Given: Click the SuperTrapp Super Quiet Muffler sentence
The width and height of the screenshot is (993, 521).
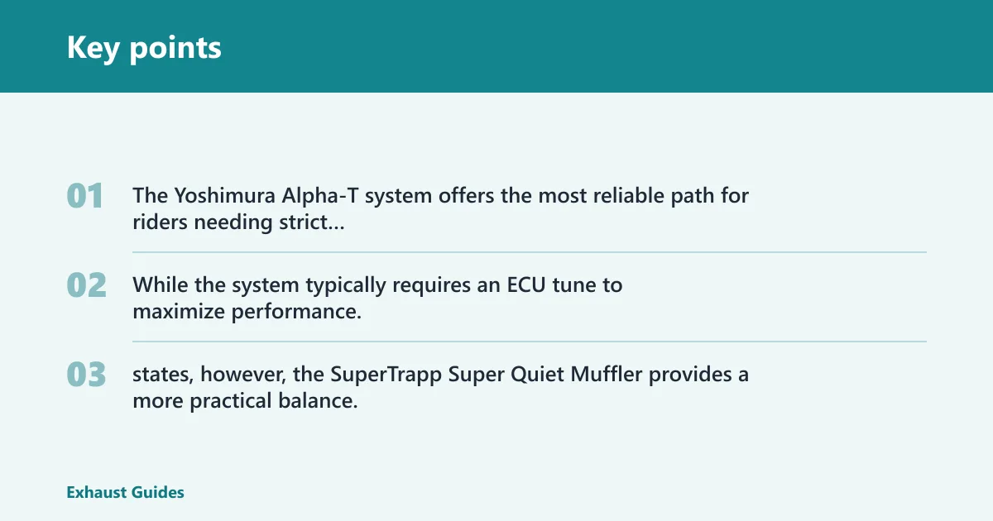Looking at the screenshot, I should click(440, 387).
